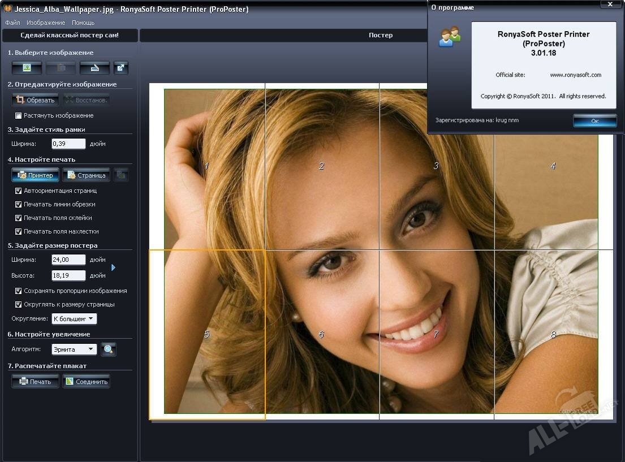Click the Обрезать crop button
This screenshot has height=462, width=625.
click(35, 100)
